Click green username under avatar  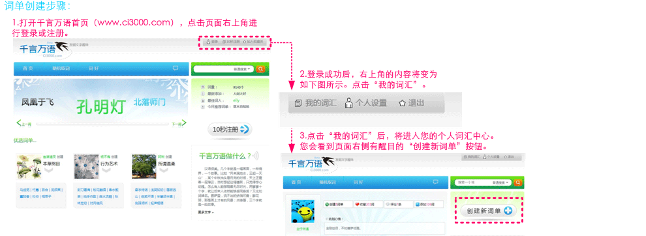click(x=303, y=228)
